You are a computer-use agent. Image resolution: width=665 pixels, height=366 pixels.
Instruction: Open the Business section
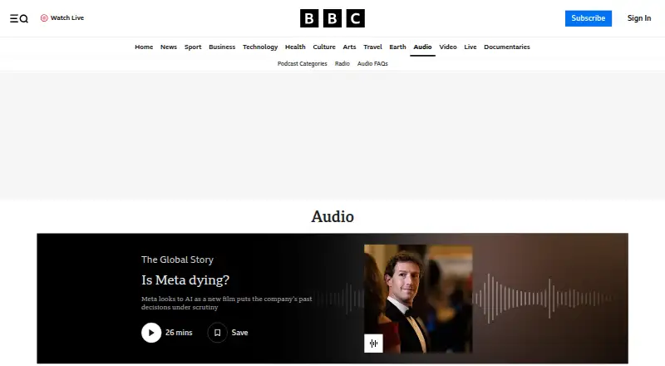tap(222, 47)
